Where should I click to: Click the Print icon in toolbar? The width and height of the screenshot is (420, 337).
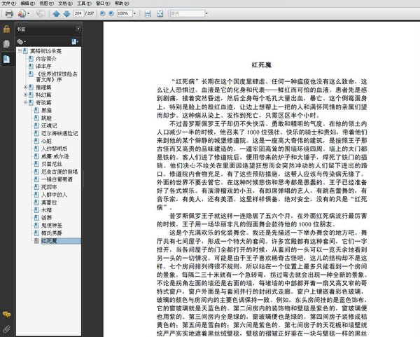(x=9, y=13)
